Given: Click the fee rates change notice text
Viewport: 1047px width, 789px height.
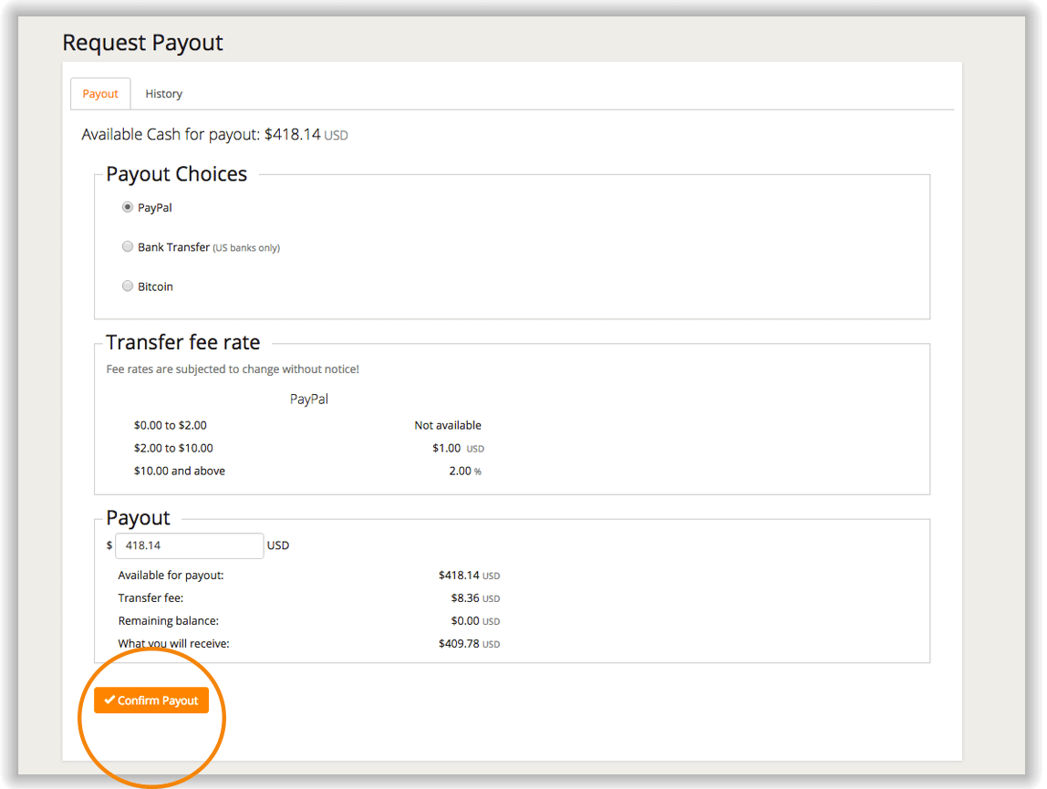Looking at the screenshot, I should (x=233, y=369).
